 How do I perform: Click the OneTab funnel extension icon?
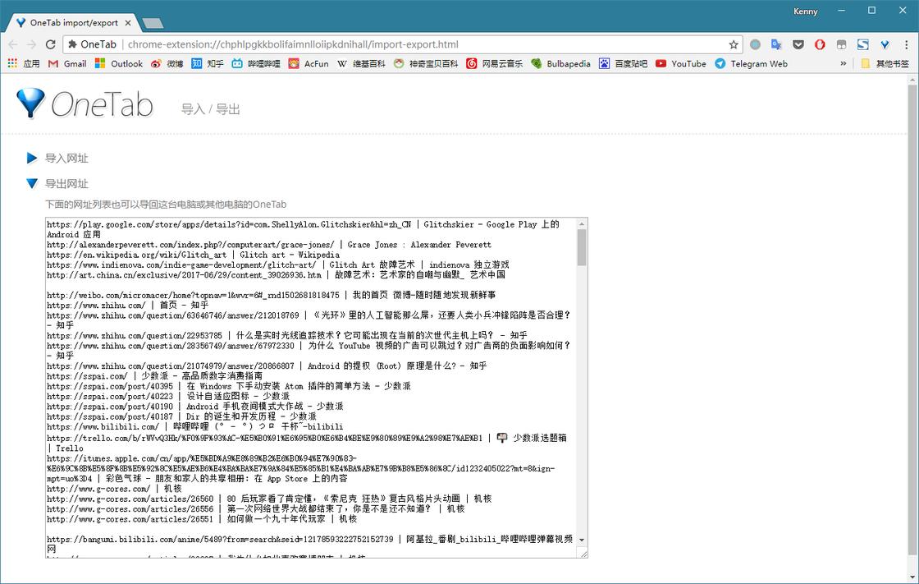(885, 44)
